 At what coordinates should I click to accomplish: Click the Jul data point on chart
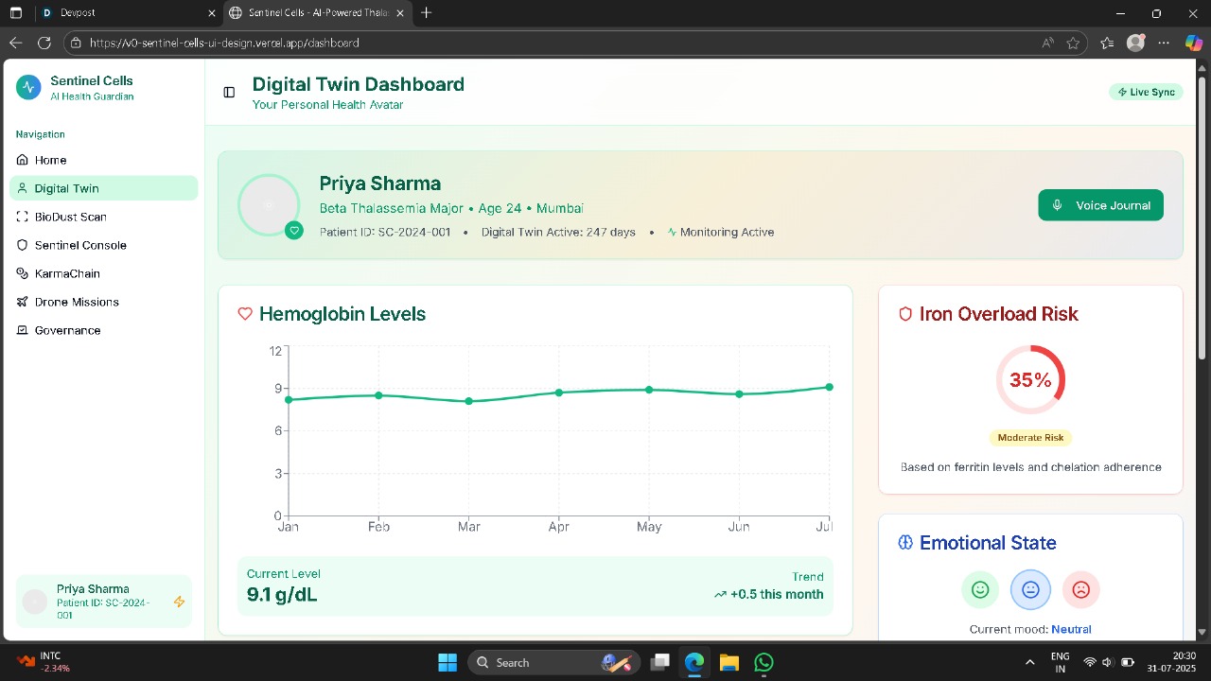[829, 387]
